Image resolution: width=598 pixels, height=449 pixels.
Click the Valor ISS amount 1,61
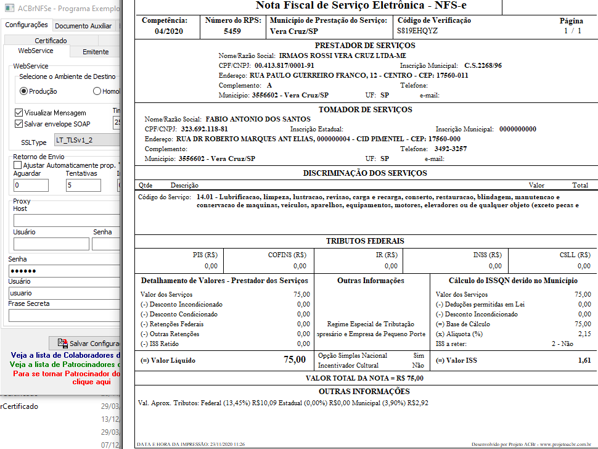tap(584, 360)
